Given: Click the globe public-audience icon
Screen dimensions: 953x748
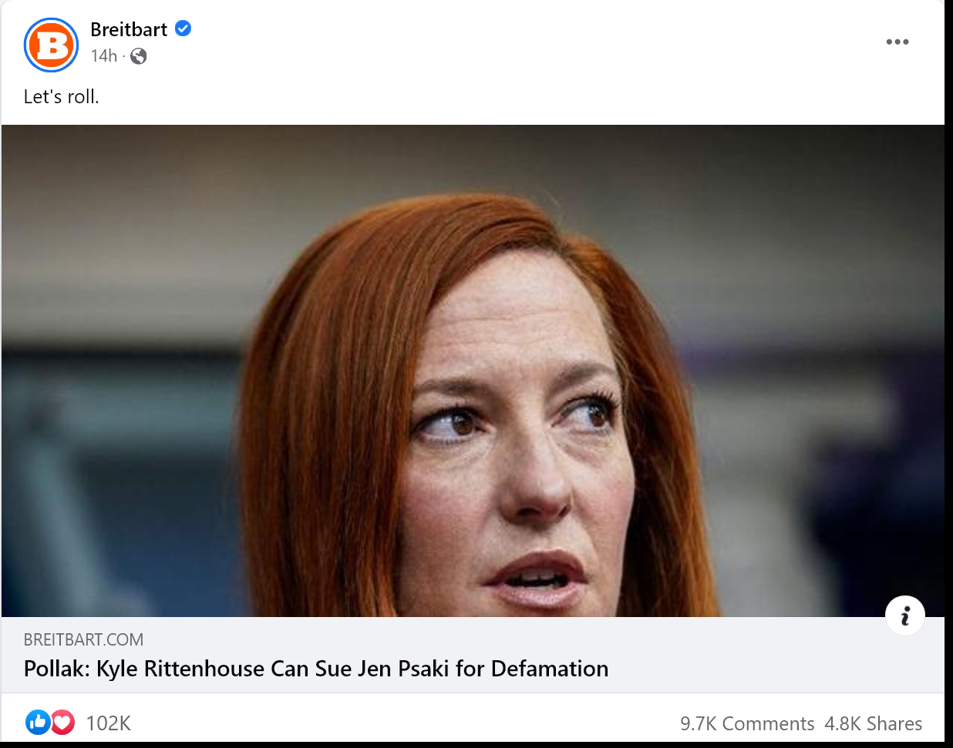Looking at the screenshot, I should click(x=139, y=55).
